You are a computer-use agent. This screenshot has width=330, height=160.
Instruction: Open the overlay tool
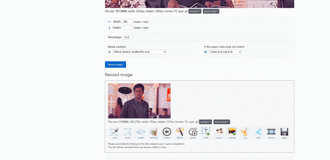[232, 133]
